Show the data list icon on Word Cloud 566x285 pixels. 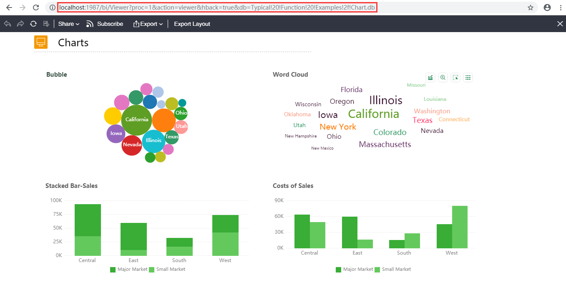coord(468,77)
